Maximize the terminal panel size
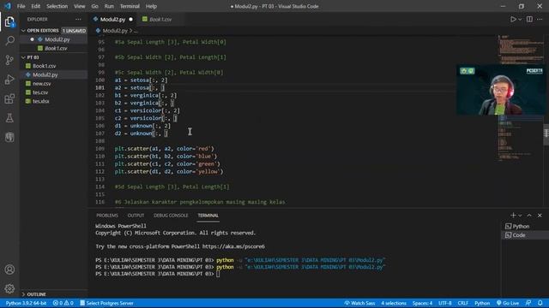 (529, 216)
